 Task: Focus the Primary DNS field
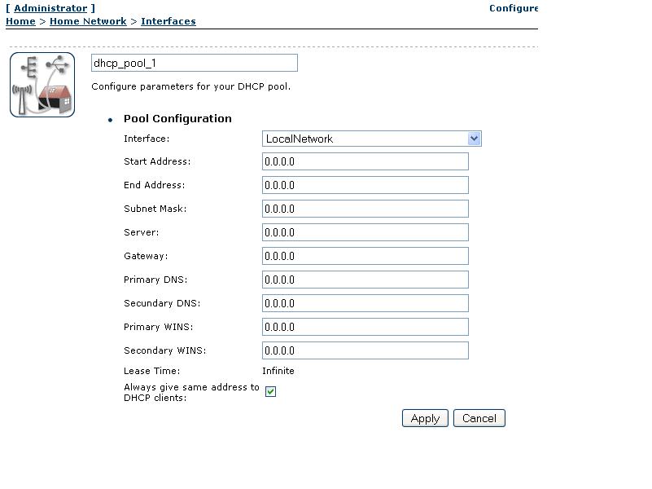(365, 280)
